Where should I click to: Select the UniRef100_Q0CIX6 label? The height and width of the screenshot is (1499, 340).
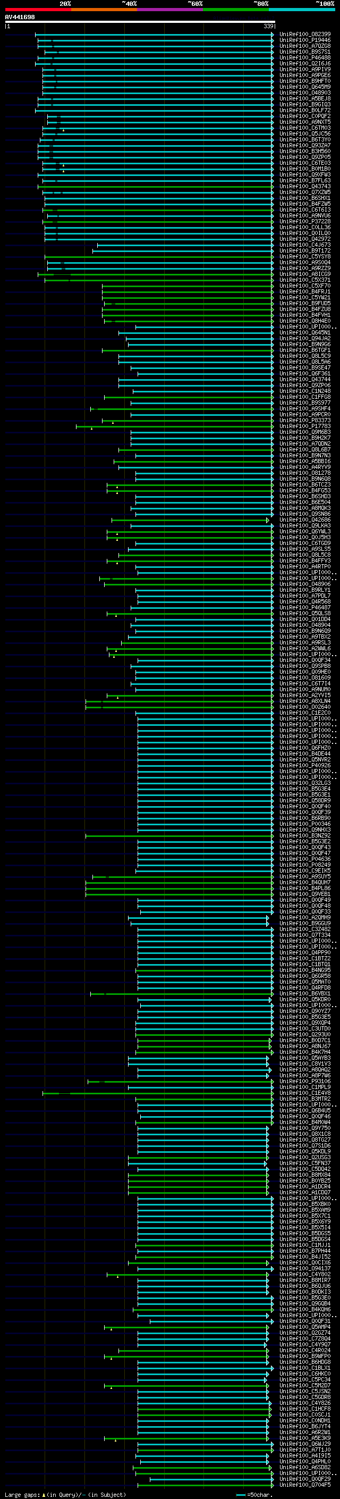pyautogui.click(x=305, y=1263)
